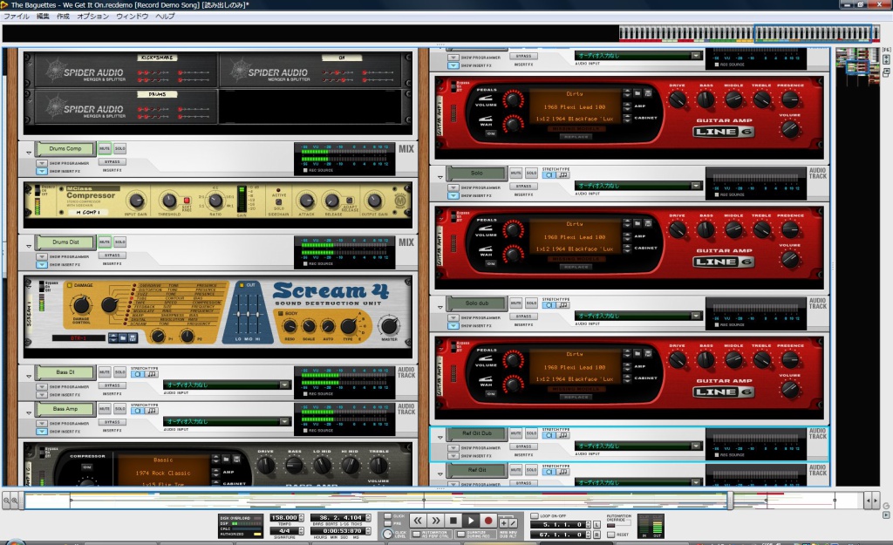Select melody stretch type on Solo track
893x545 pixels.
(563, 174)
